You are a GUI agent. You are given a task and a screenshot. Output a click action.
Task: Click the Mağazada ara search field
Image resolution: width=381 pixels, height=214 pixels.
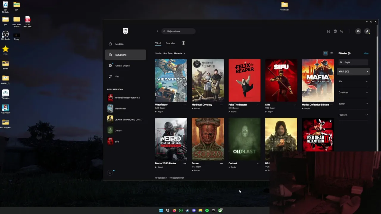pos(179,31)
